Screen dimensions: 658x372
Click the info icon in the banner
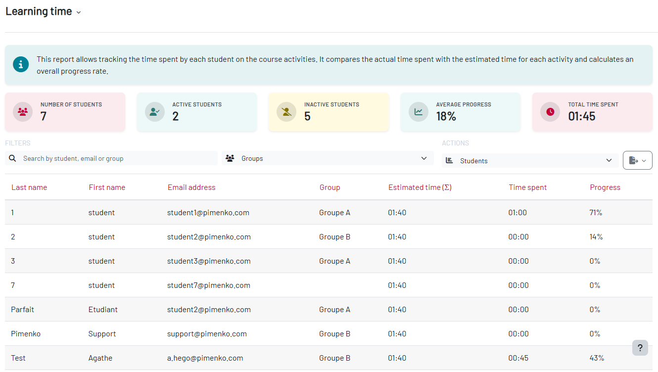coord(21,64)
